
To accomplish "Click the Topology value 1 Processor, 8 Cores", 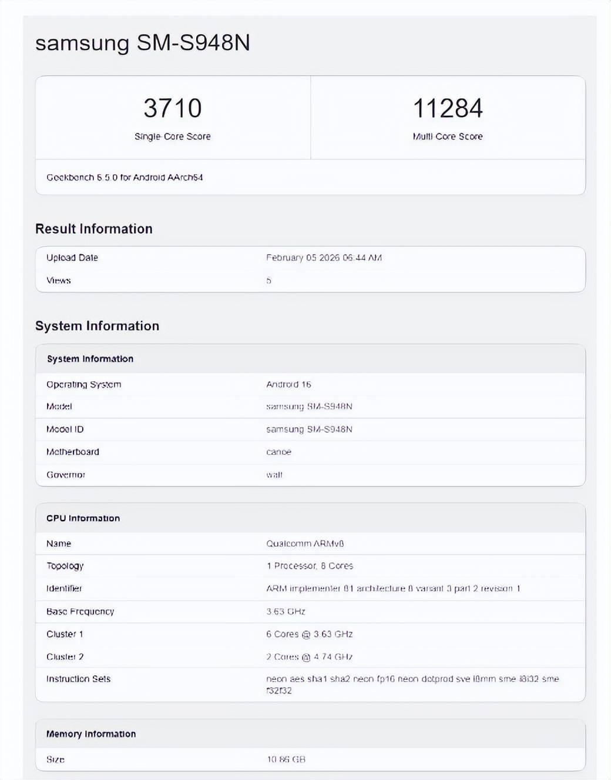I will pyautogui.click(x=310, y=566).
